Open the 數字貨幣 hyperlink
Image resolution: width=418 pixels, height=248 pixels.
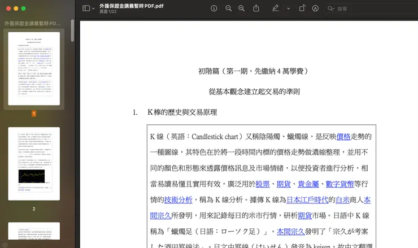339,184
